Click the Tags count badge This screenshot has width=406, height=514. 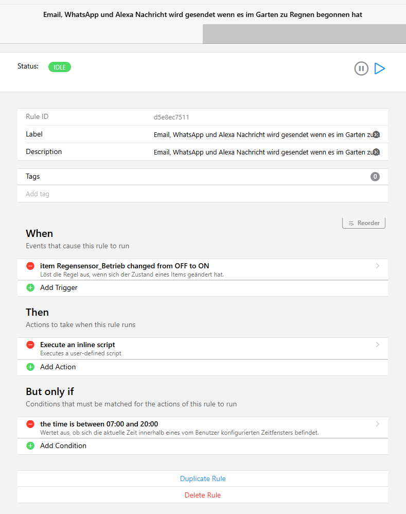(375, 177)
